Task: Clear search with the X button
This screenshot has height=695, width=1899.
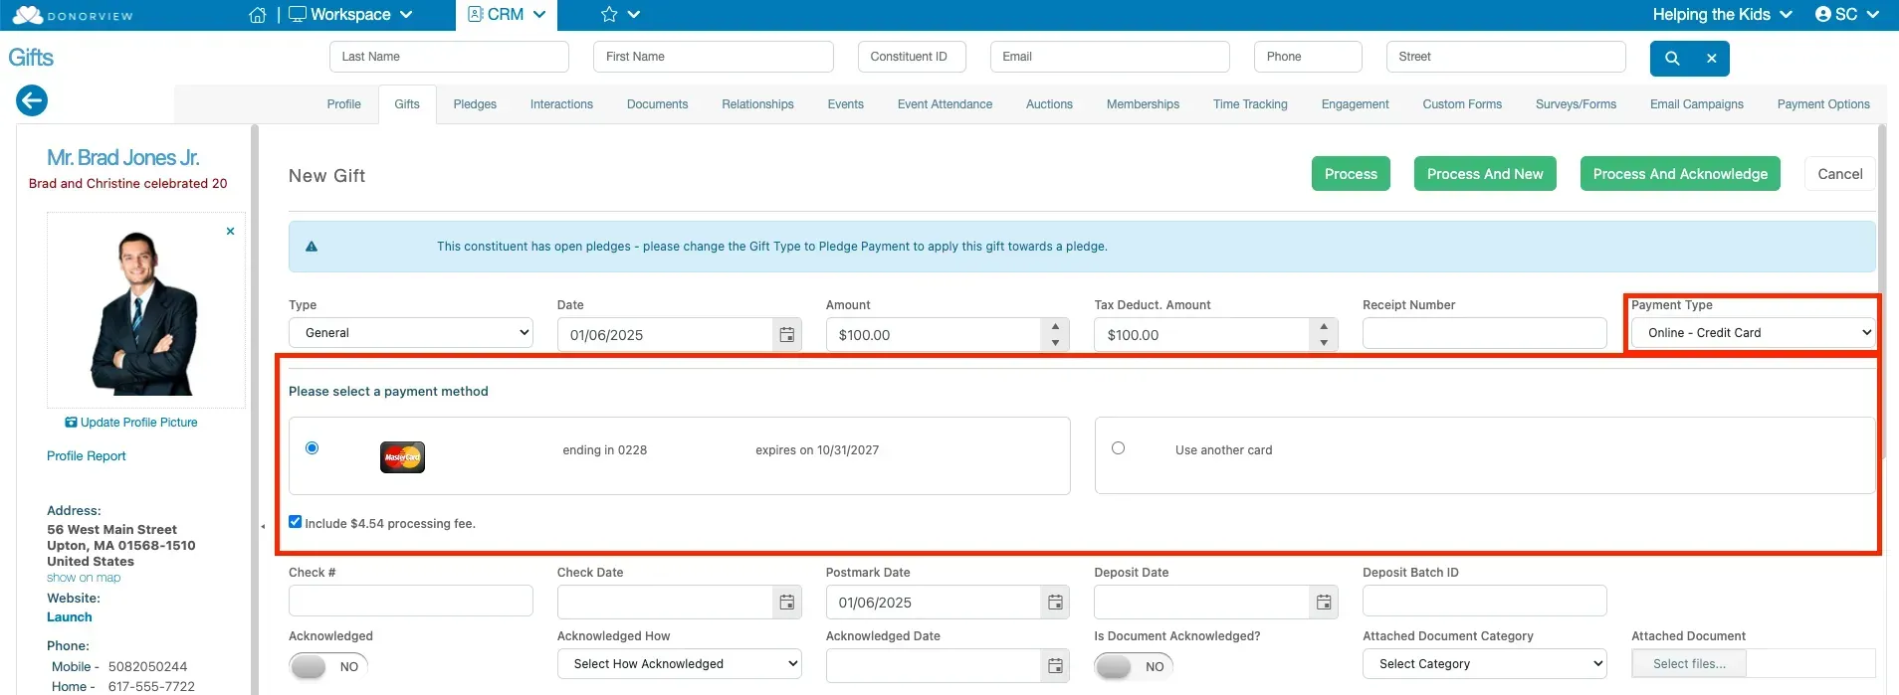Action: (1712, 59)
